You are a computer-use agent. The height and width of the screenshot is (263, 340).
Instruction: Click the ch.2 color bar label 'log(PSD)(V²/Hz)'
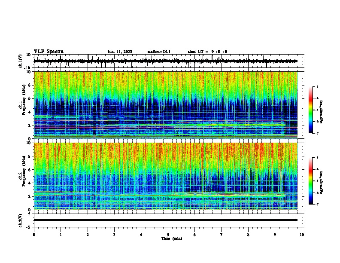(x=321, y=183)
